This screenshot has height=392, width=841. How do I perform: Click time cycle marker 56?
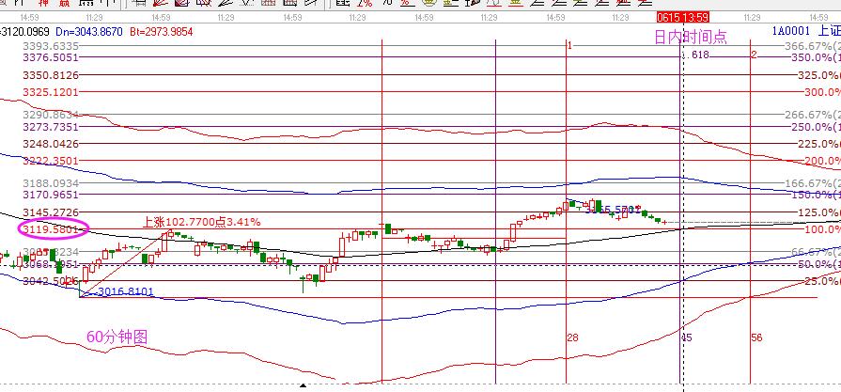[756, 337]
